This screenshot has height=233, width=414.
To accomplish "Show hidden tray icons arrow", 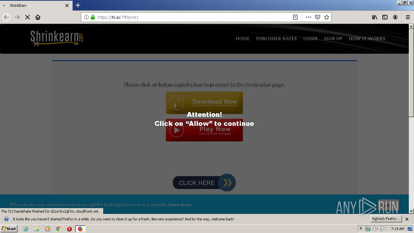I will pos(361,228).
